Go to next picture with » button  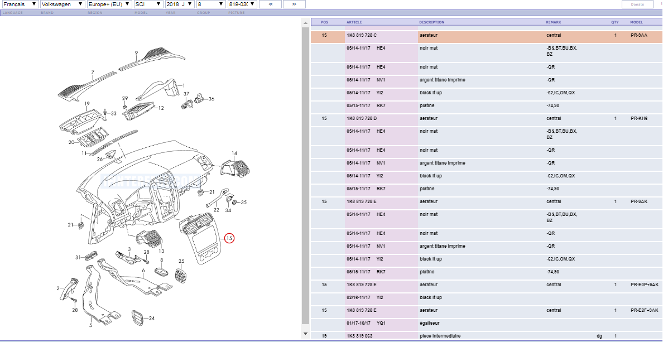click(294, 4)
